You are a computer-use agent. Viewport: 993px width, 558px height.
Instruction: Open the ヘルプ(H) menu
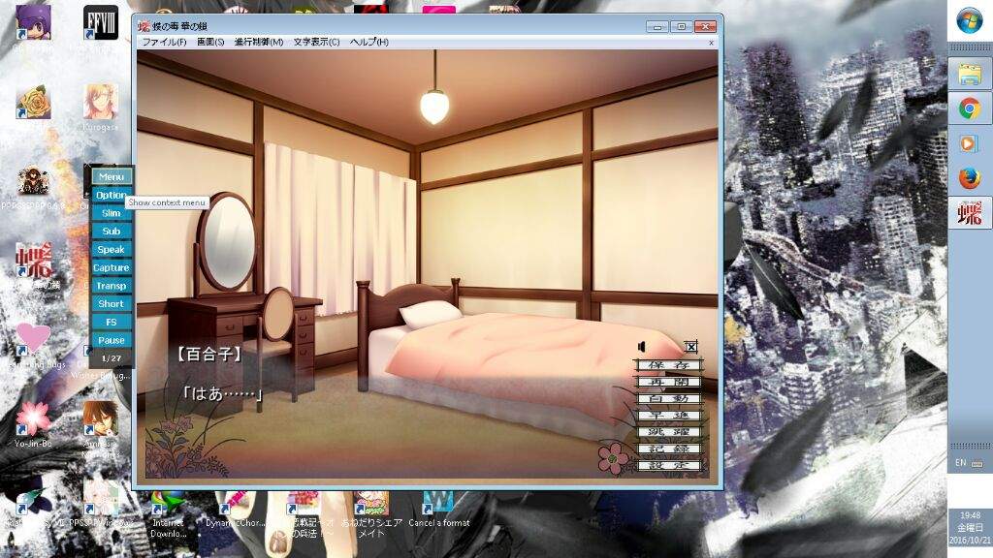click(369, 42)
